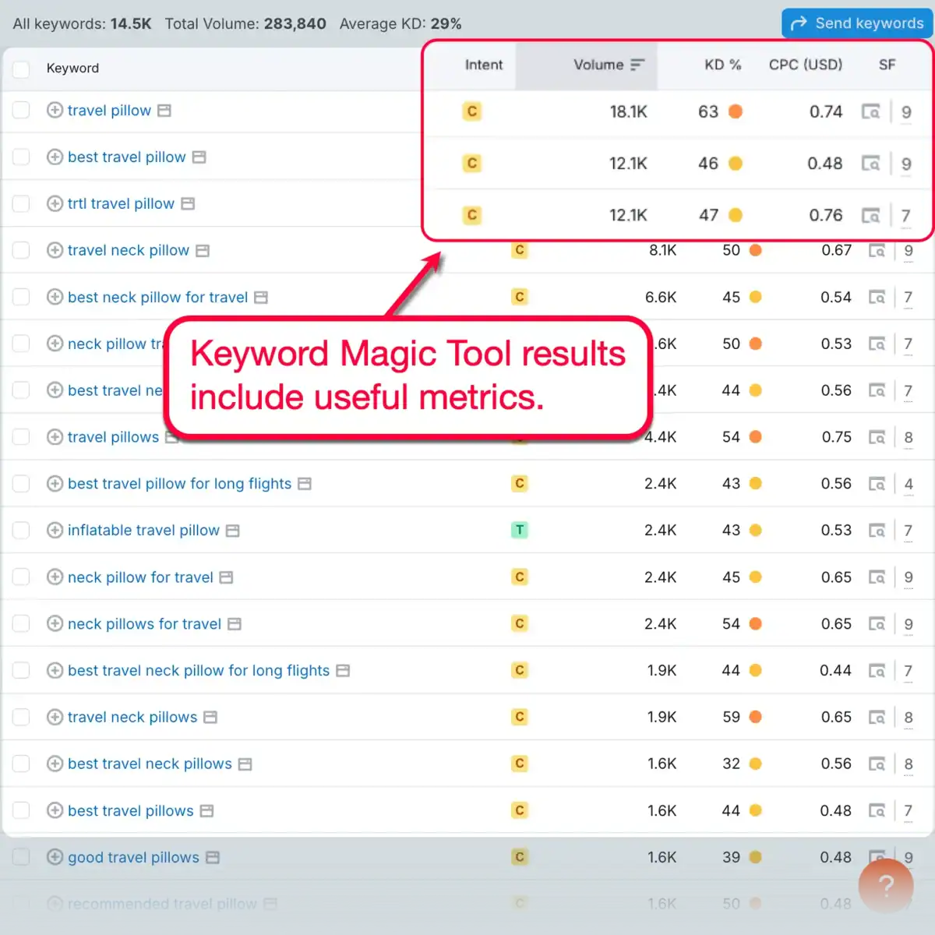Open the help question mark bubble
935x935 pixels.
886,886
